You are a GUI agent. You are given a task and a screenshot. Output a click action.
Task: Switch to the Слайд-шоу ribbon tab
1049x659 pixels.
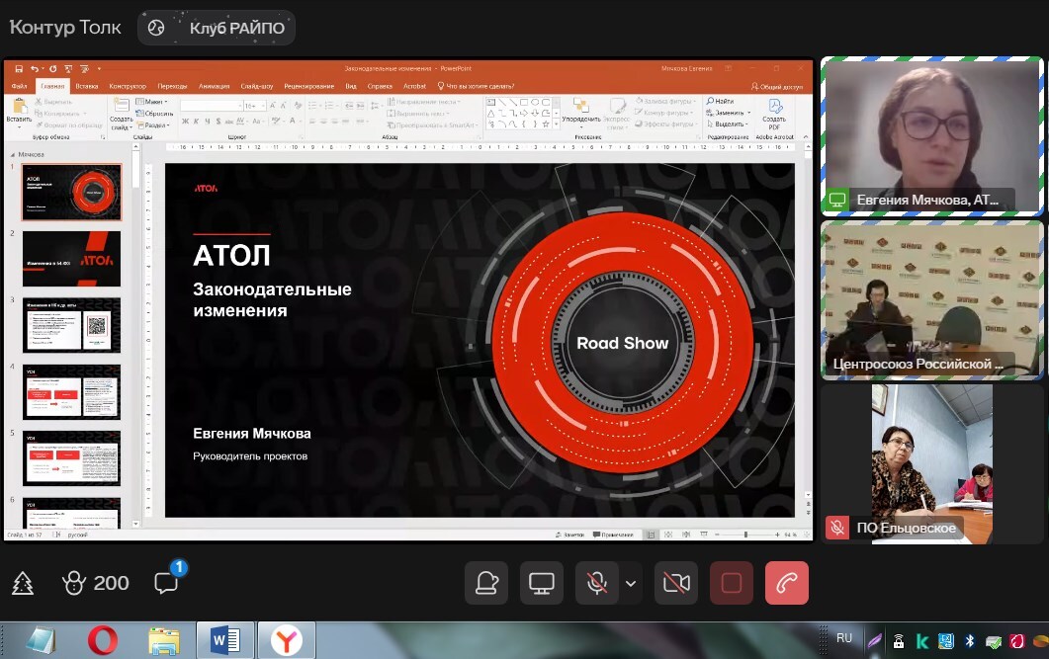tap(257, 86)
